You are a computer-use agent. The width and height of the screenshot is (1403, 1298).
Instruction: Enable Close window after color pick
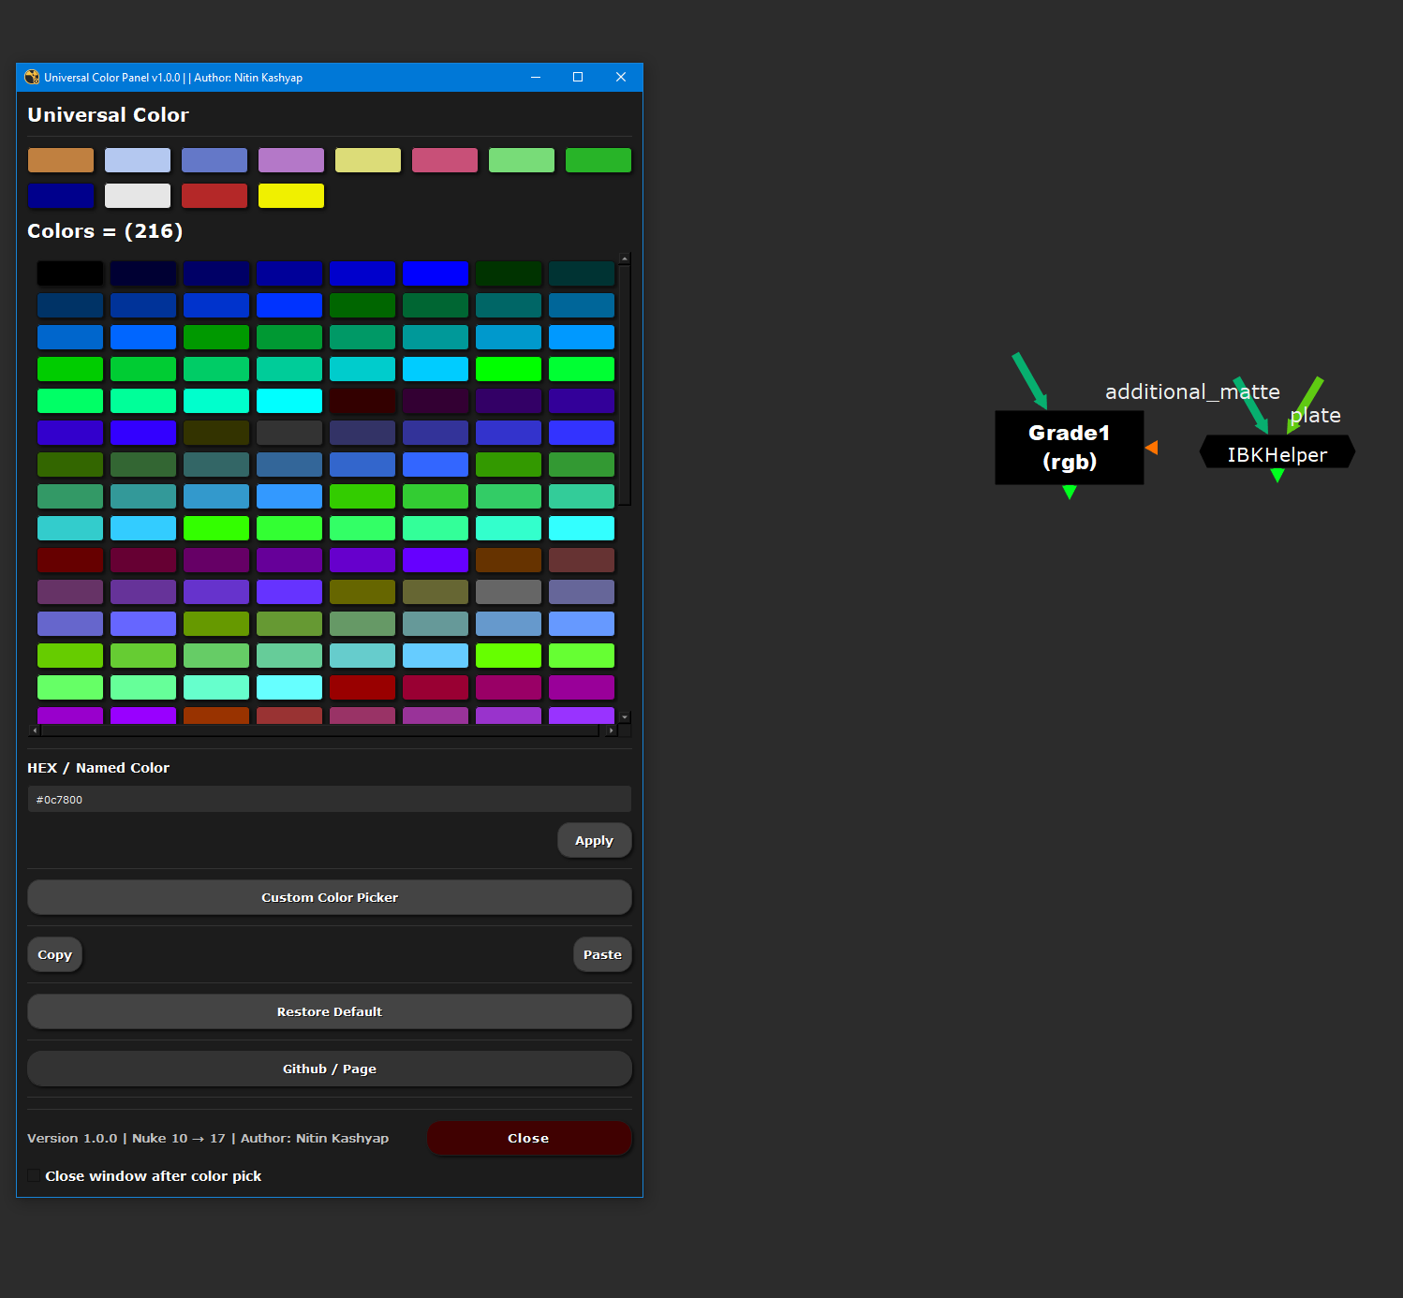(x=35, y=1175)
